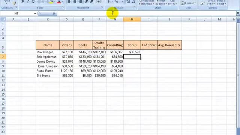Screen dimensions: 240x135
Task: Select the Max Klinger cell
Action: (48, 52)
